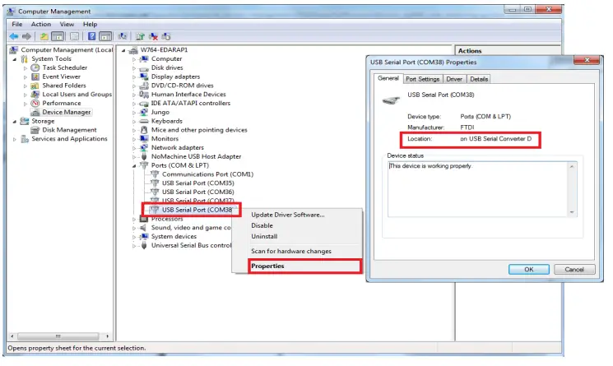Expand the Display adapters device category
Viewport: 613px width, 366px height.
pyautogui.click(x=134, y=77)
